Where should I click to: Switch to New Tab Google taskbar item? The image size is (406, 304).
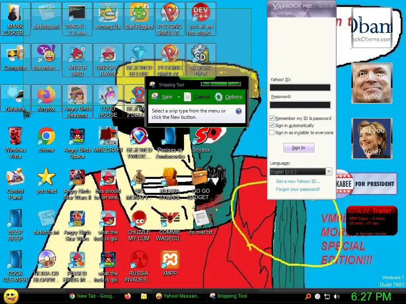92,296
